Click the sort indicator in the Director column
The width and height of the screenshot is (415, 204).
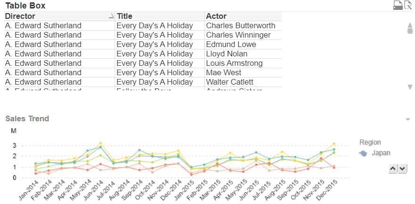click(x=111, y=16)
